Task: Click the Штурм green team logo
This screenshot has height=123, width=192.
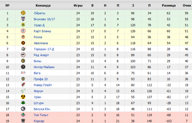Action: [x=23, y=103]
